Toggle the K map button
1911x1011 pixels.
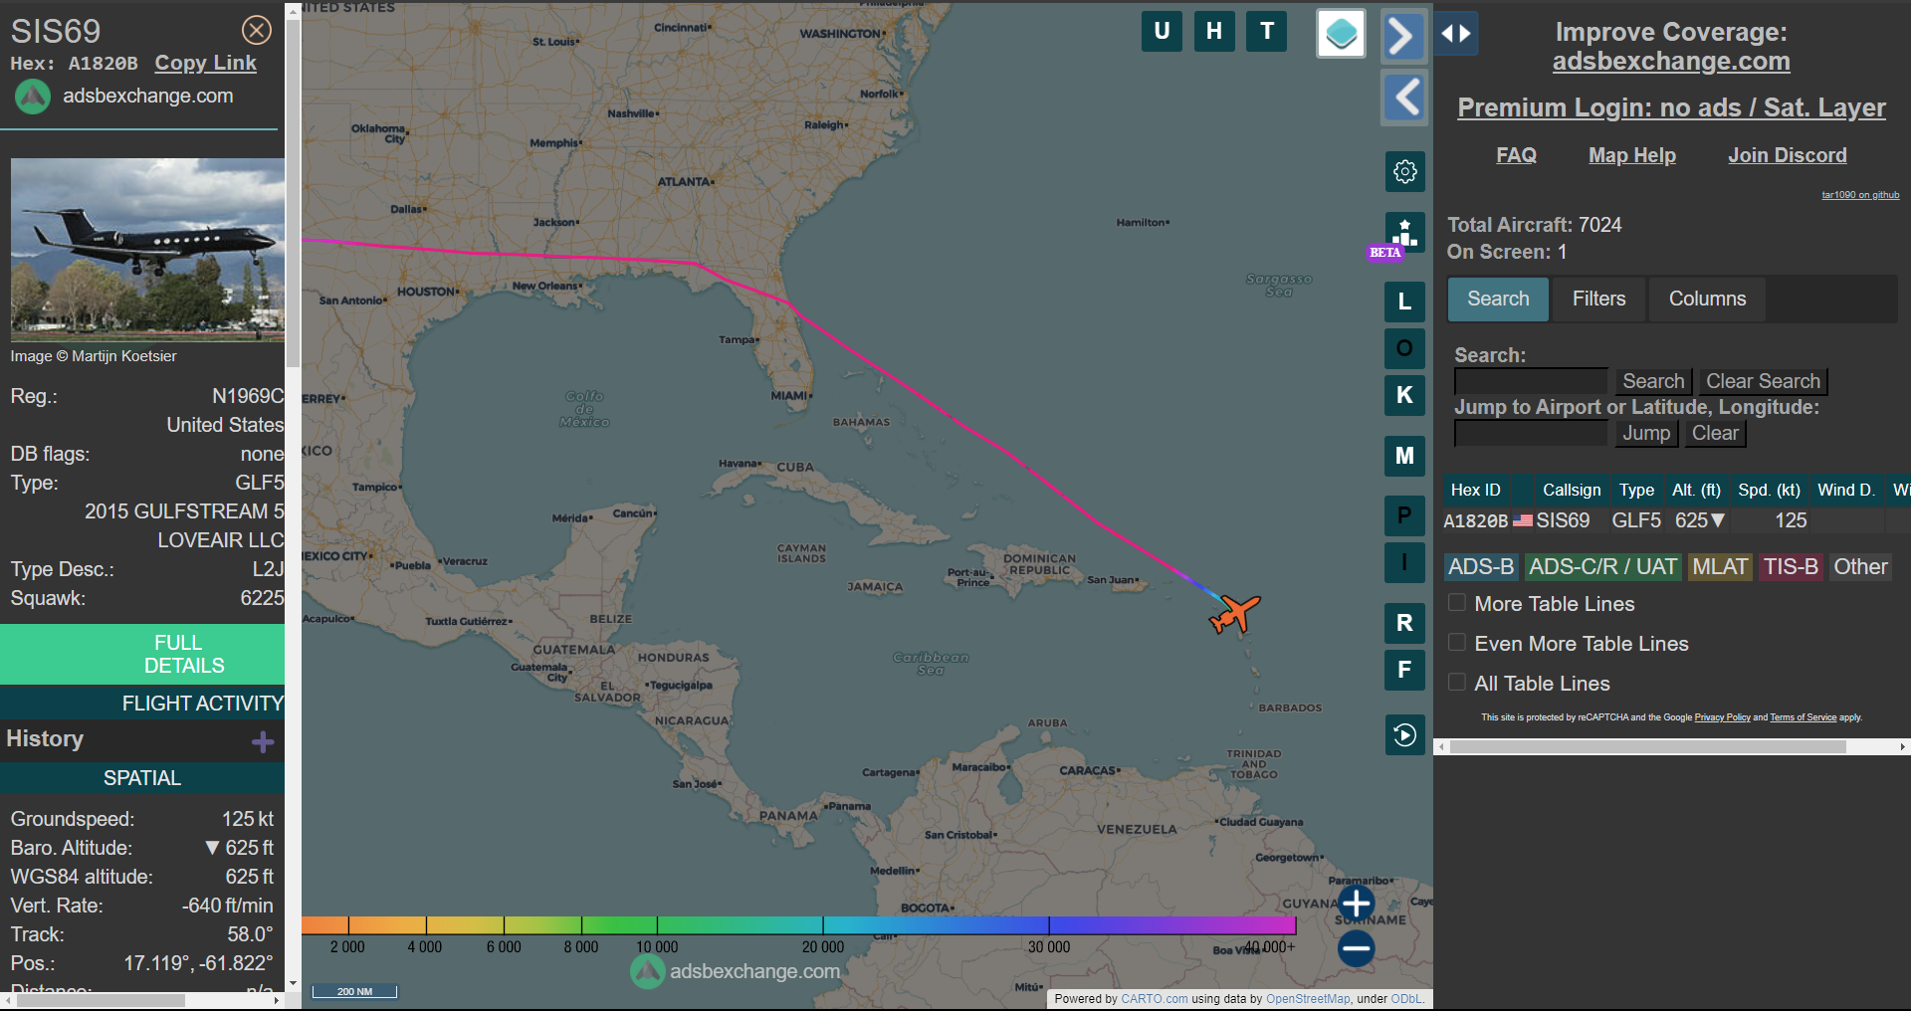(1405, 395)
